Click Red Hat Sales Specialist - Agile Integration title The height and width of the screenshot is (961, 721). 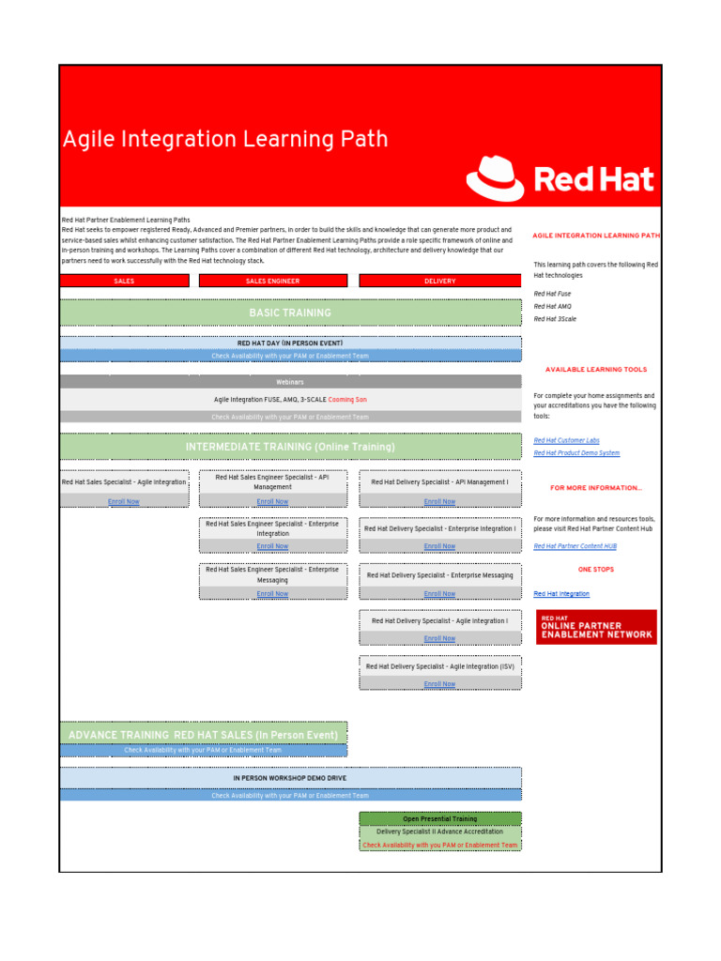click(x=124, y=482)
